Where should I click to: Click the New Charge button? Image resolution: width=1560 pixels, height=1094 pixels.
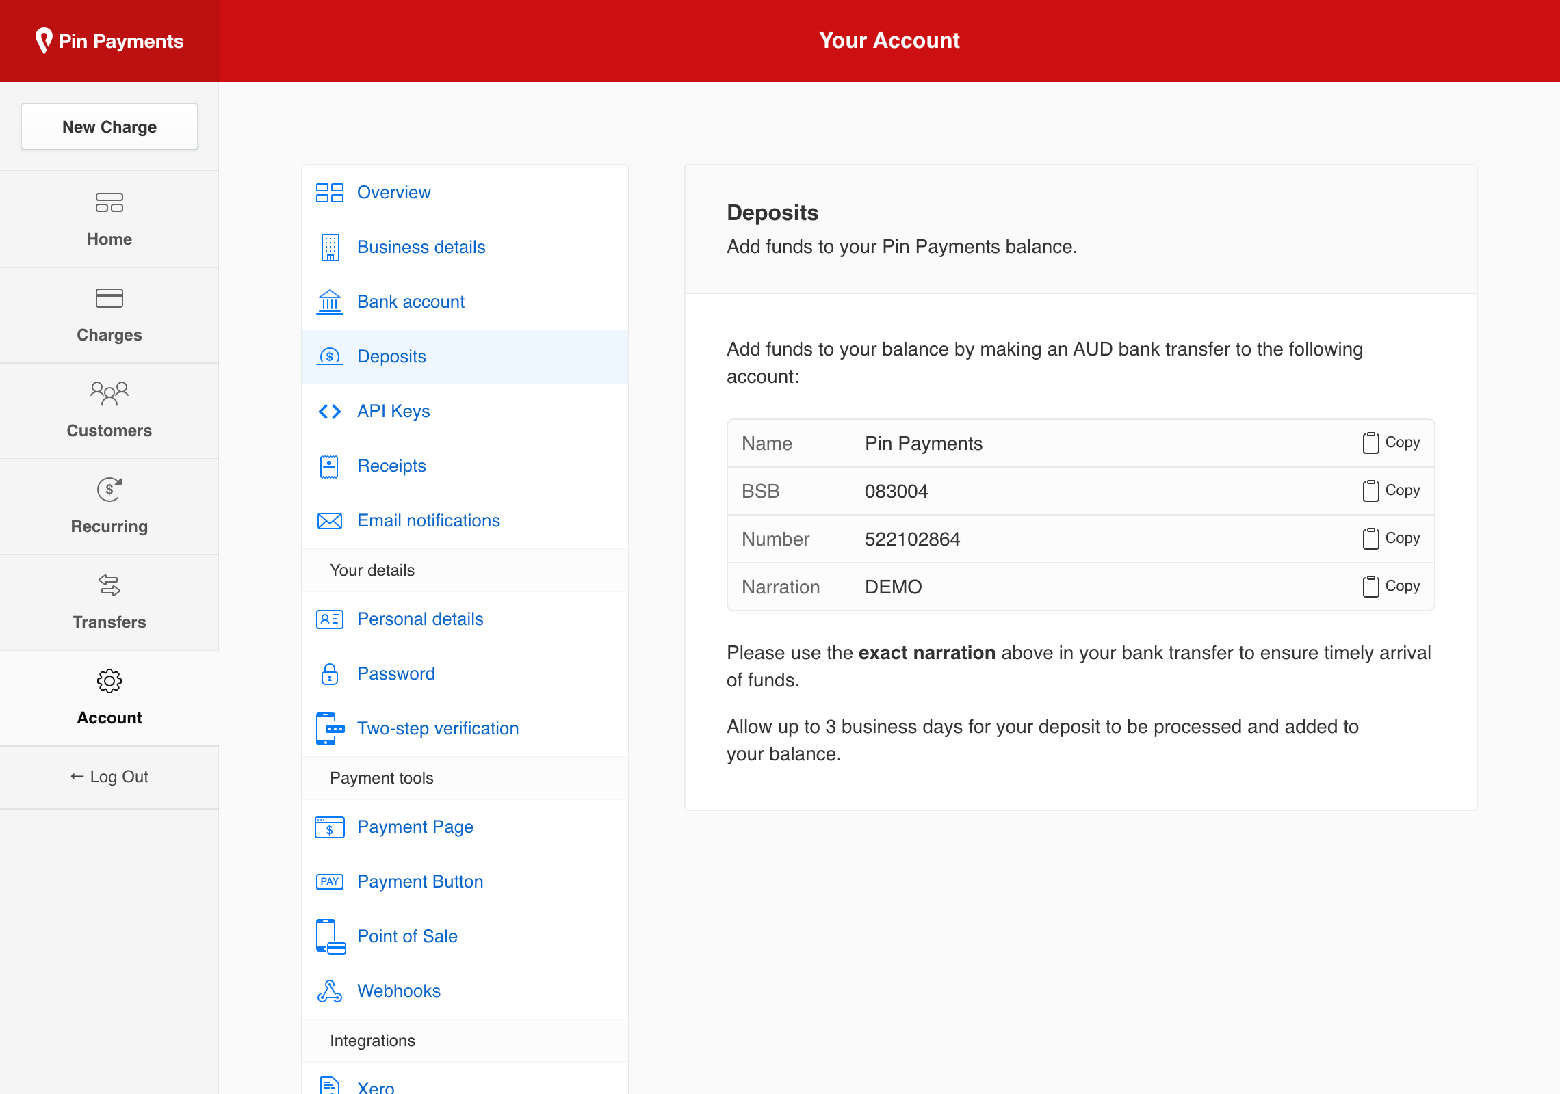(x=109, y=126)
